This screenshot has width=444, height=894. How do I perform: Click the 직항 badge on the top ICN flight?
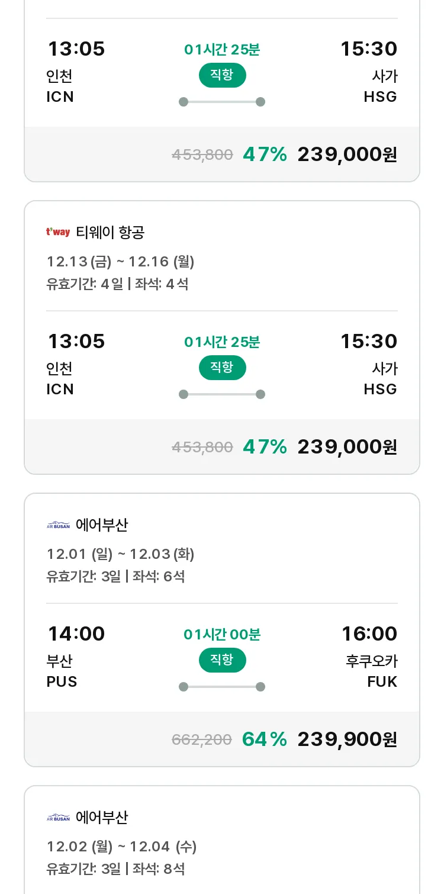tap(222, 75)
